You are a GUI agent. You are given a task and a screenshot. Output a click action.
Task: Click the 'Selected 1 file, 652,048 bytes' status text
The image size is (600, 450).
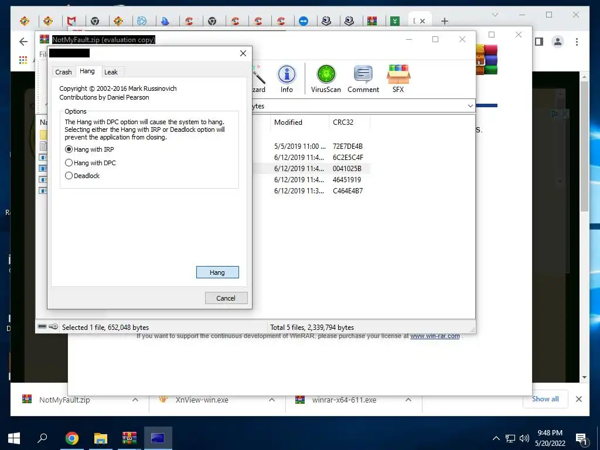tap(105, 327)
